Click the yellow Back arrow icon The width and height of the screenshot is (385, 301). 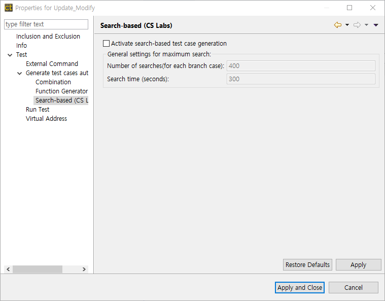coord(337,25)
